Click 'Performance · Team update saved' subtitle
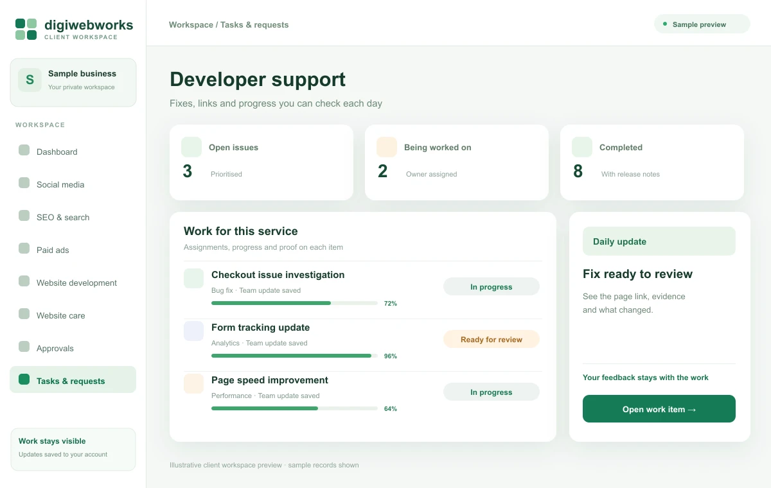The width and height of the screenshot is (771, 488). [x=265, y=396]
